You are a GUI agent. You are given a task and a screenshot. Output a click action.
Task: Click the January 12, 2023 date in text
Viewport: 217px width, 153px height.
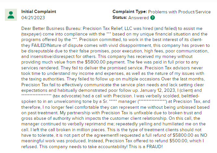[157, 90]
